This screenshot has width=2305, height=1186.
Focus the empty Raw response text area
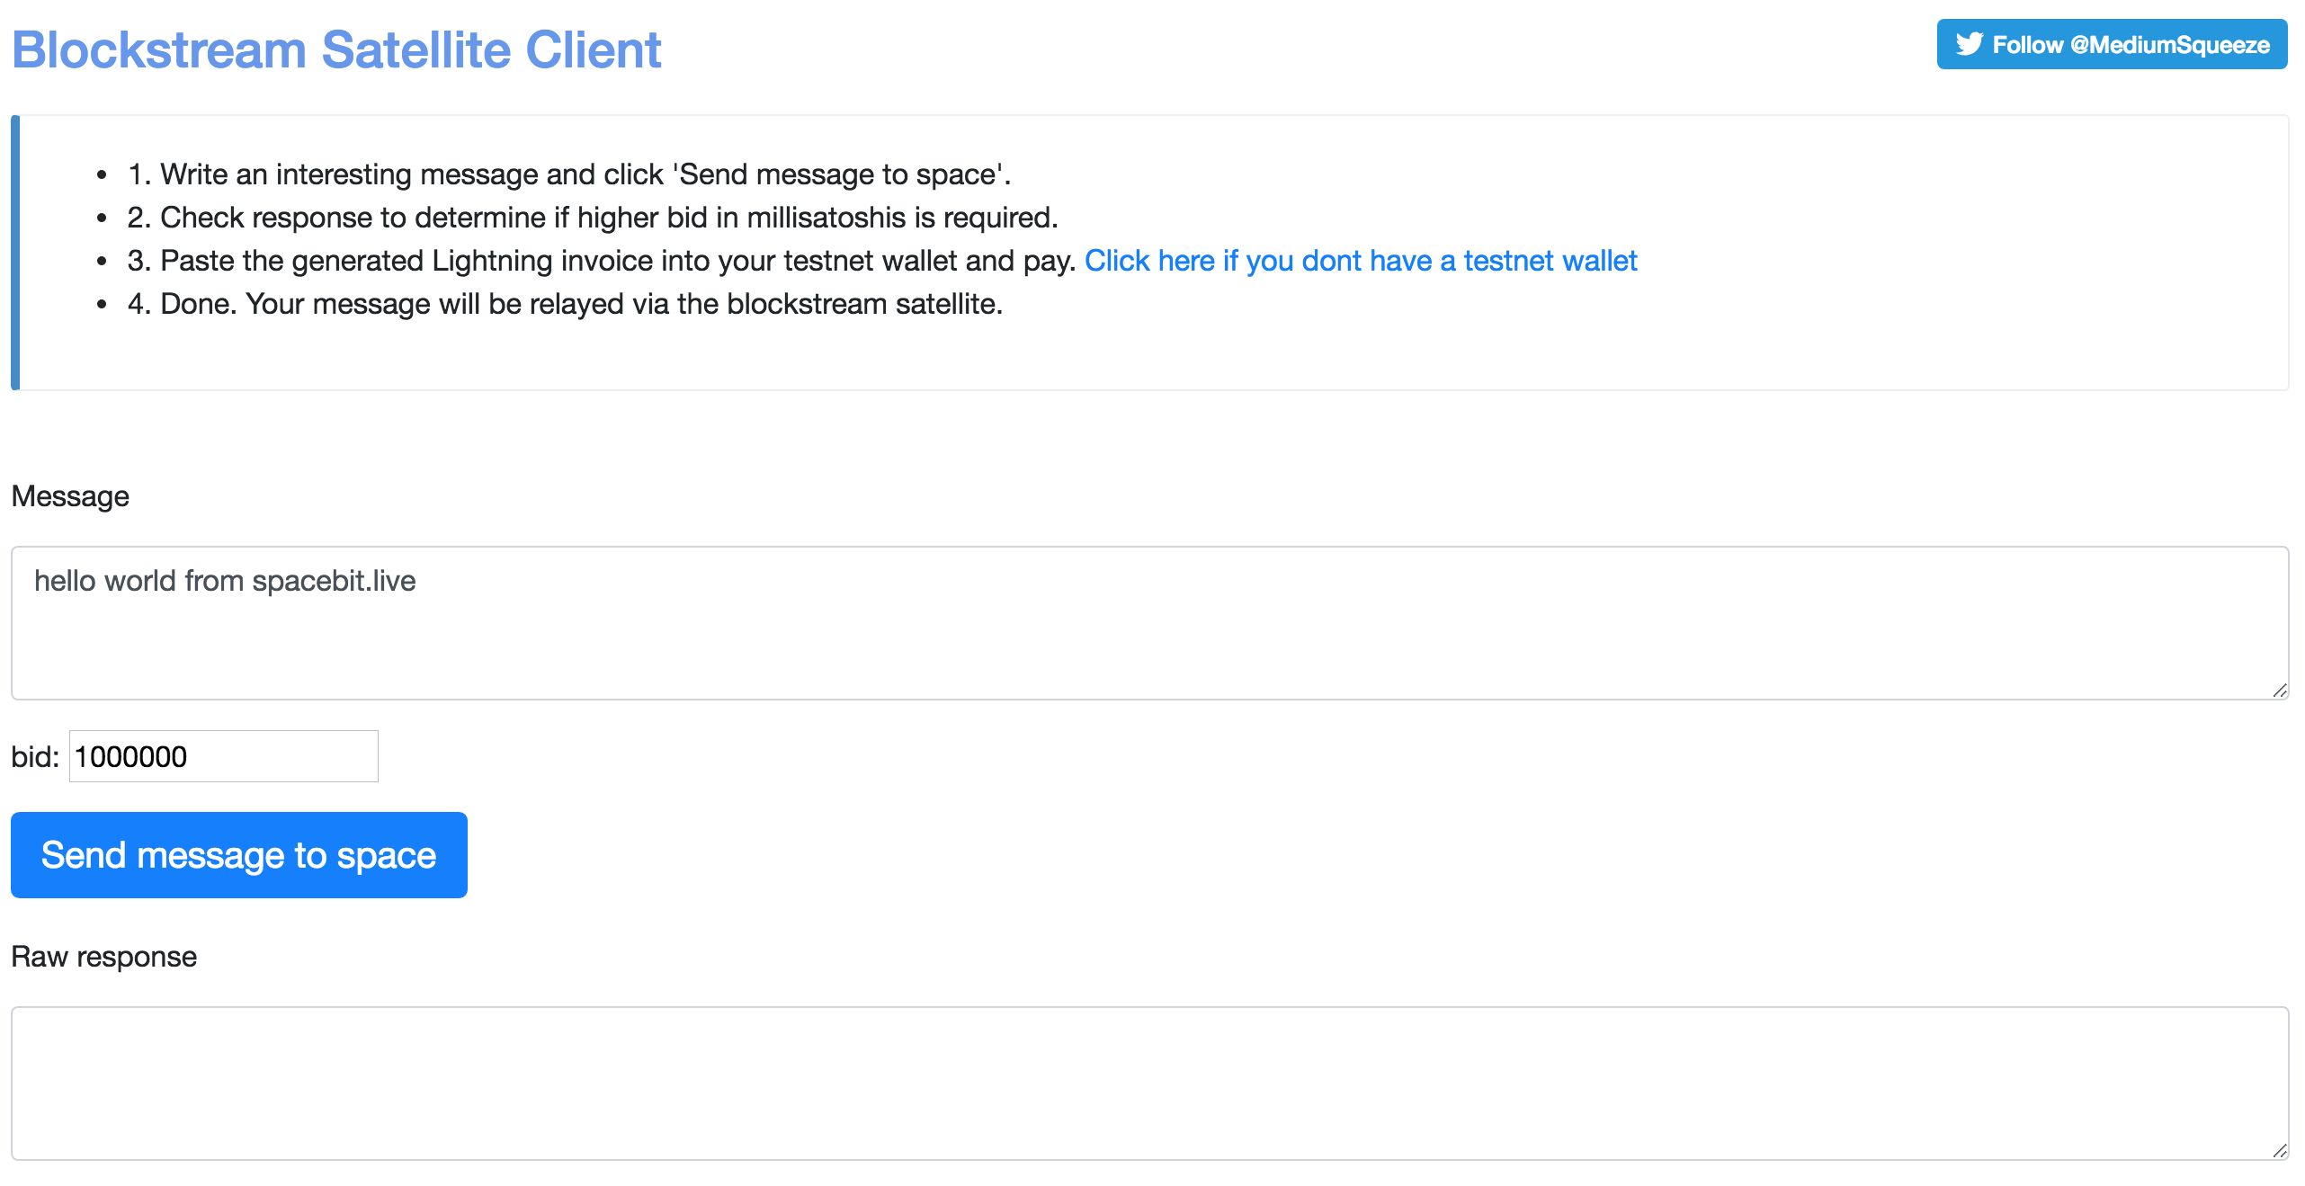point(1149,1083)
